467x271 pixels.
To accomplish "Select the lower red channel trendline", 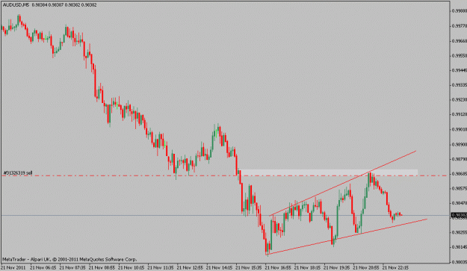I will (x=347, y=237).
